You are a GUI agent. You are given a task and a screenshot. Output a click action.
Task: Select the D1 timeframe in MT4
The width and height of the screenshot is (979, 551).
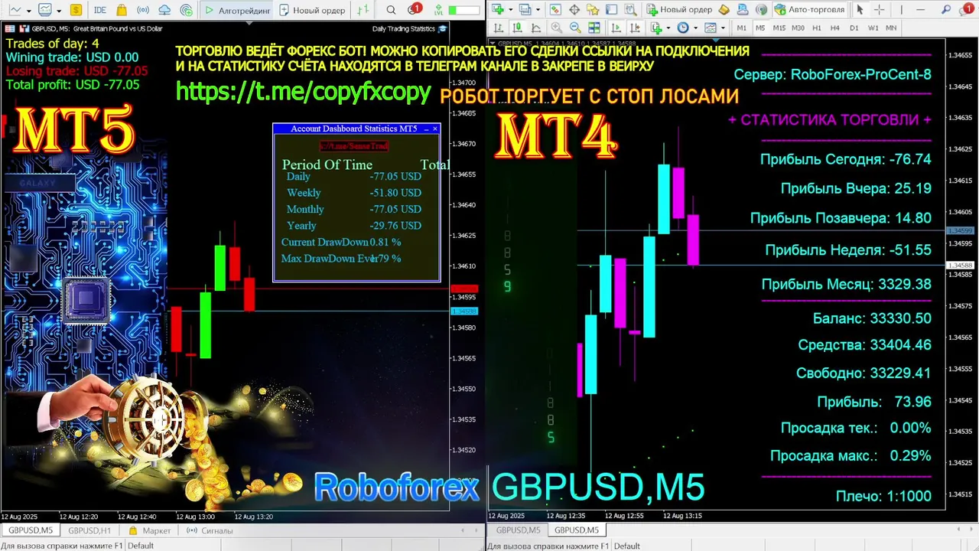(854, 28)
